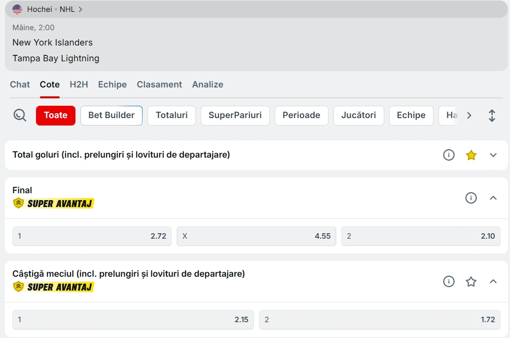The width and height of the screenshot is (510, 338).
Task: Collapse the Final market section
Action: click(x=493, y=198)
